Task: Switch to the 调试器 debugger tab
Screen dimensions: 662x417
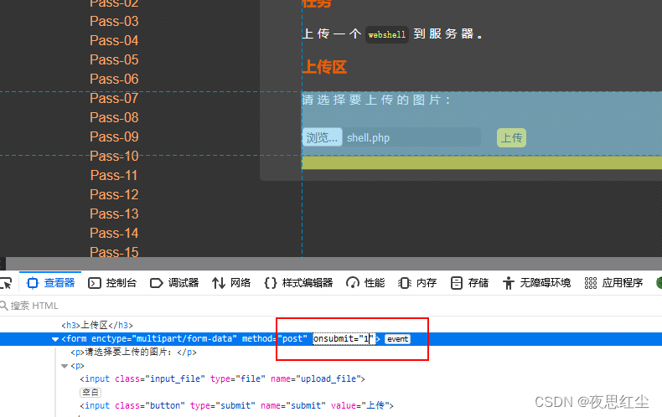Action: [x=174, y=283]
